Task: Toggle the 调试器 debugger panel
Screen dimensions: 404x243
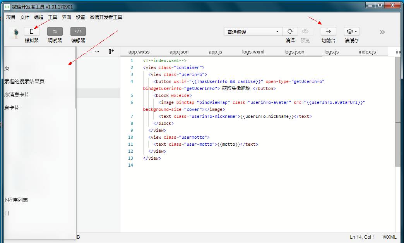Action: pos(55,32)
